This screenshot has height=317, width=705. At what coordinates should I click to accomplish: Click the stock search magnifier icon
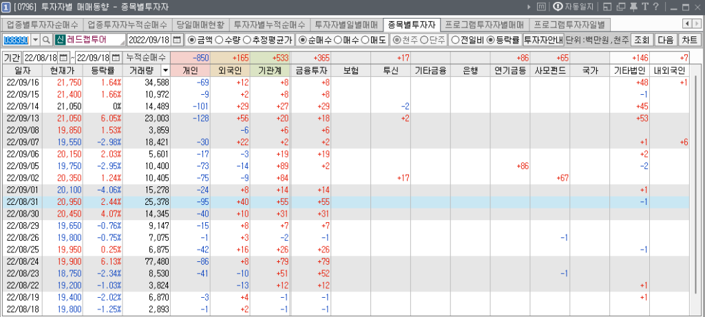tap(46, 40)
